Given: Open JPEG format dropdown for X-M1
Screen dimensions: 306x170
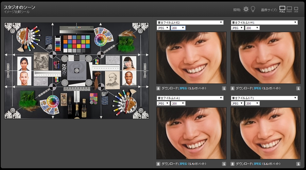Looking at the screenshot, I should 237,28.
